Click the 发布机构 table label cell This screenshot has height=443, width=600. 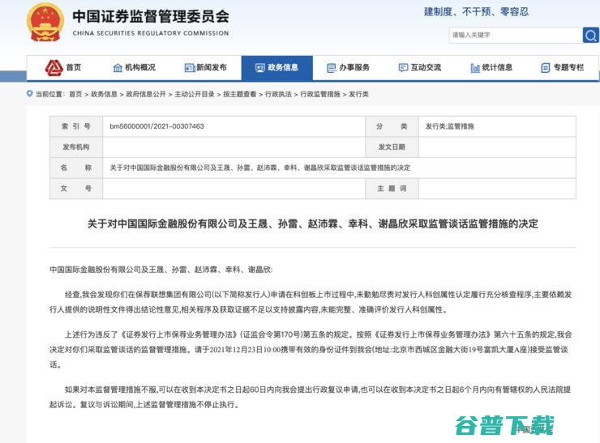pos(76,147)
